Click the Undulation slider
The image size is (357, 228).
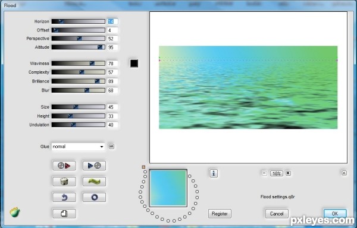(x=79, y=125)
